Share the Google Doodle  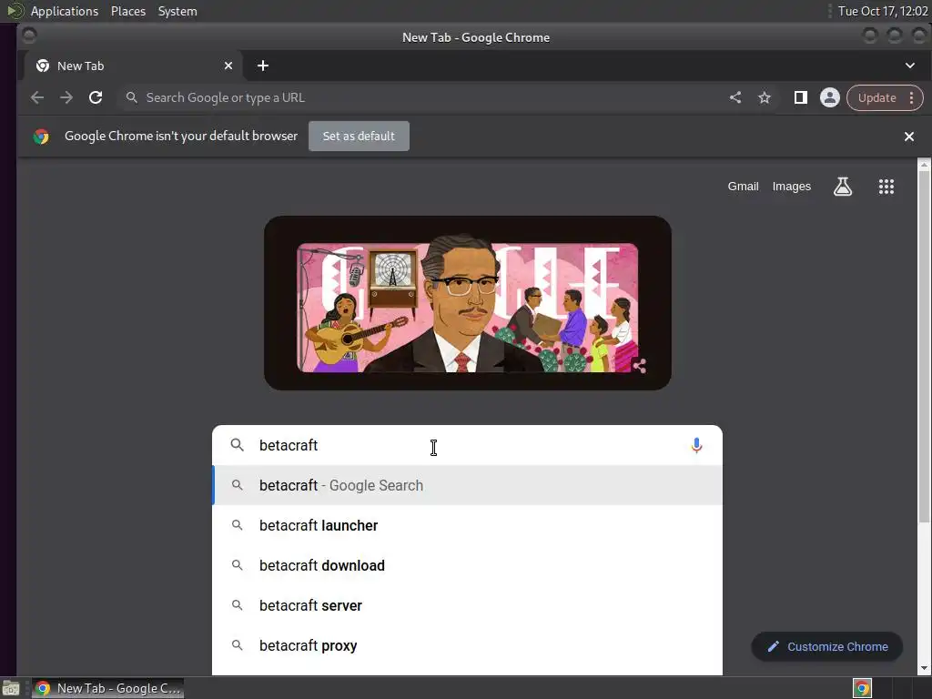[639, 365]
